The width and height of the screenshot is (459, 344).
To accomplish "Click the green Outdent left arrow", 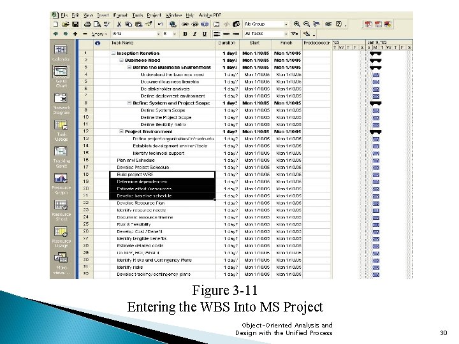I will click(x=55, y=34).
